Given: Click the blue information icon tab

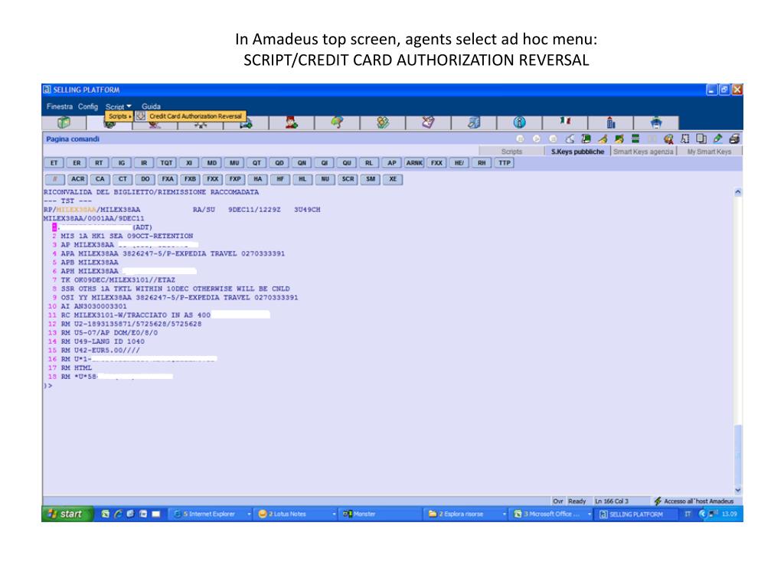Looking at the screenshot, I should point(520,122).
